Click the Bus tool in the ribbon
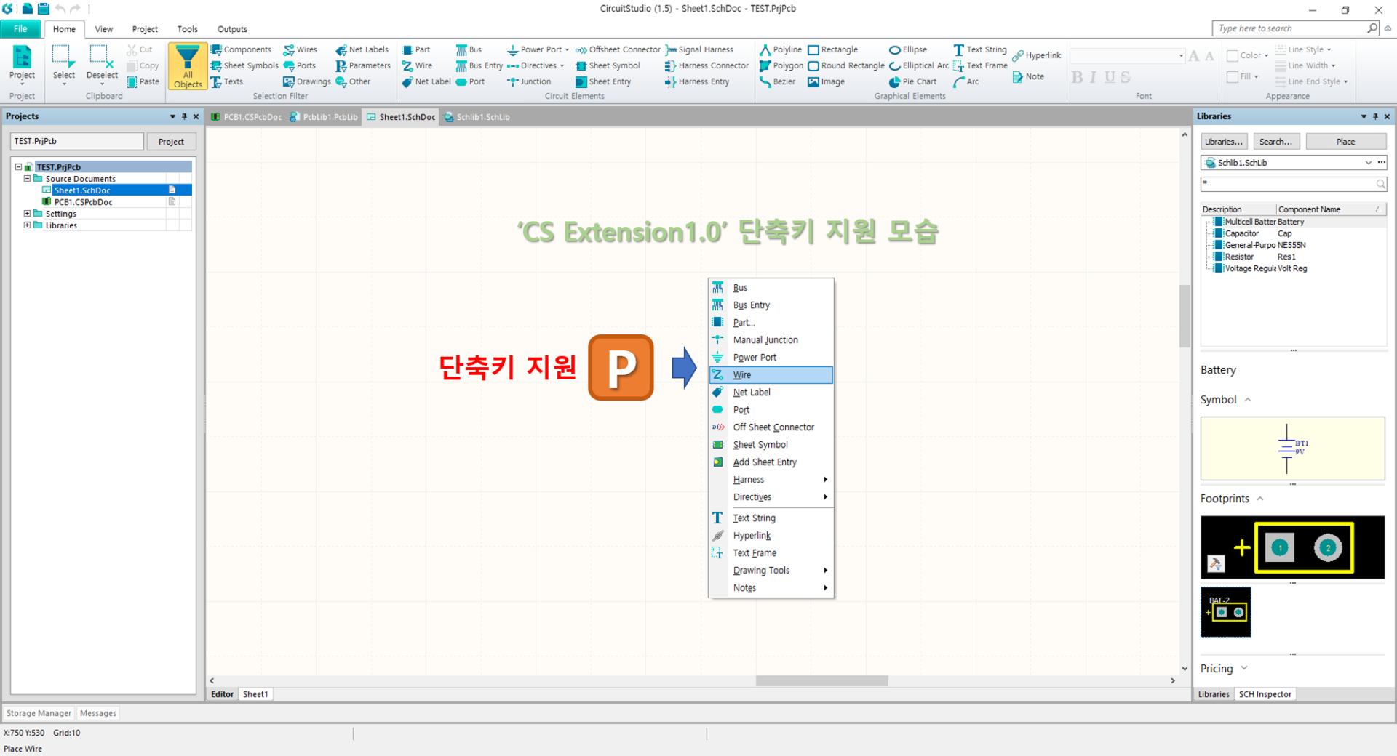The width and height of the screenshot is (1397, 756). click(469, 49)
